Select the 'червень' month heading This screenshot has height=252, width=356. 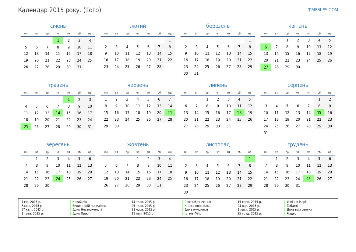click(x=138, y=85)
